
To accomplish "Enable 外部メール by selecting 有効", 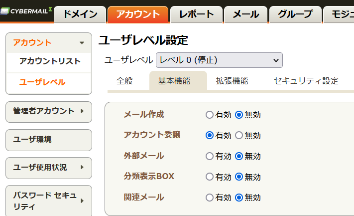I will [x=210, y=156].
